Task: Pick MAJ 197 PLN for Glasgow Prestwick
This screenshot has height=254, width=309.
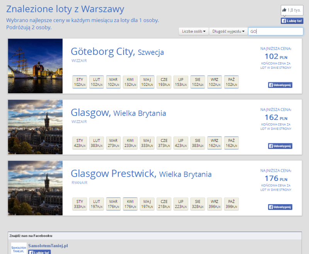Action: [147, 204]
